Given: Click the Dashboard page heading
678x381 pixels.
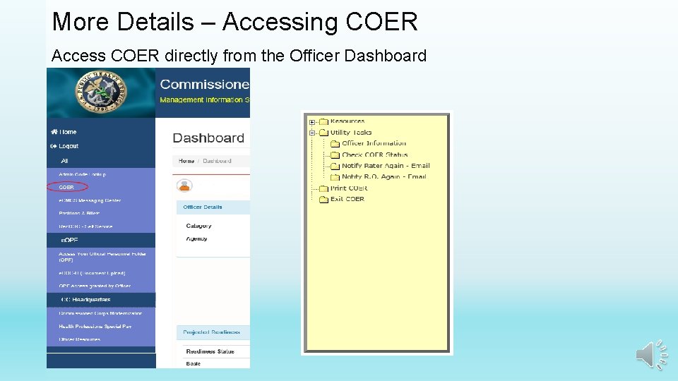Looking at the screenshot, I should 208,138.
